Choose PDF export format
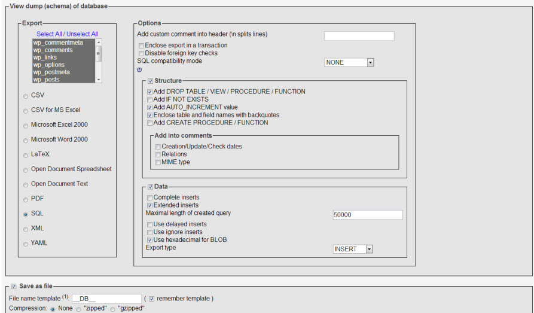This screenshot has height=313, width=534. pos(26,200)
